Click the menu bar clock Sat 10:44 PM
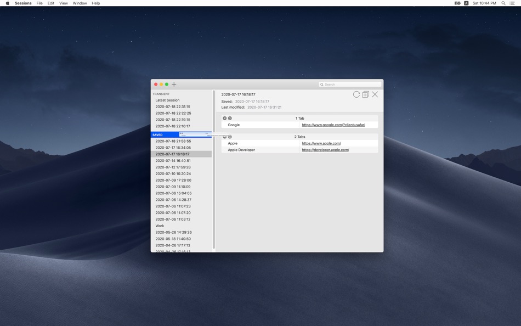This screenshot has width=521, height=326. tap(484, 3)
